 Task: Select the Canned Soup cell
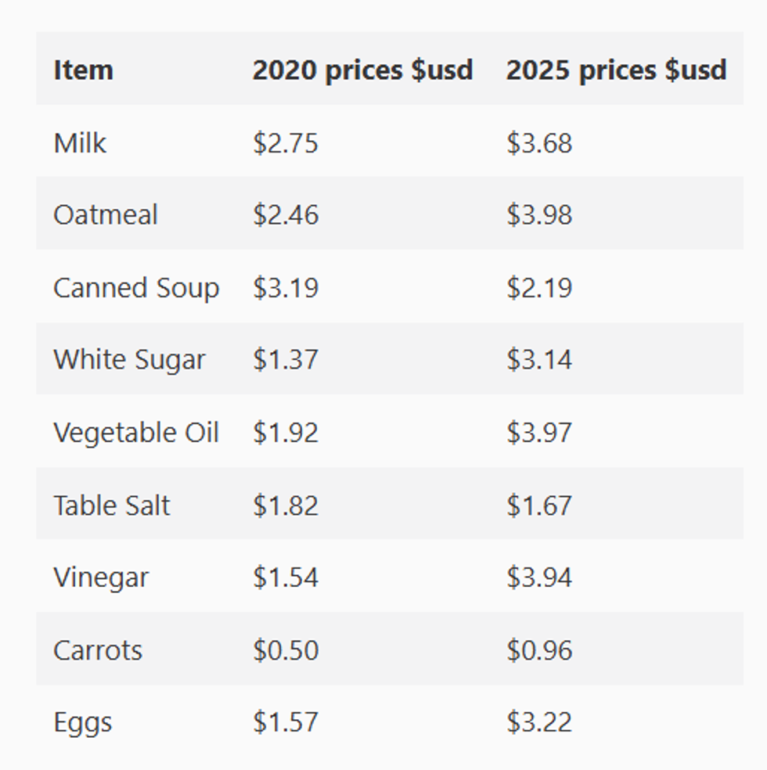tap(136, 287)
